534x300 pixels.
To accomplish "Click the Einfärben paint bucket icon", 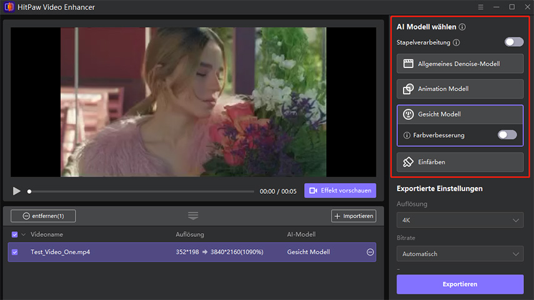I will (x=408, y=162).
